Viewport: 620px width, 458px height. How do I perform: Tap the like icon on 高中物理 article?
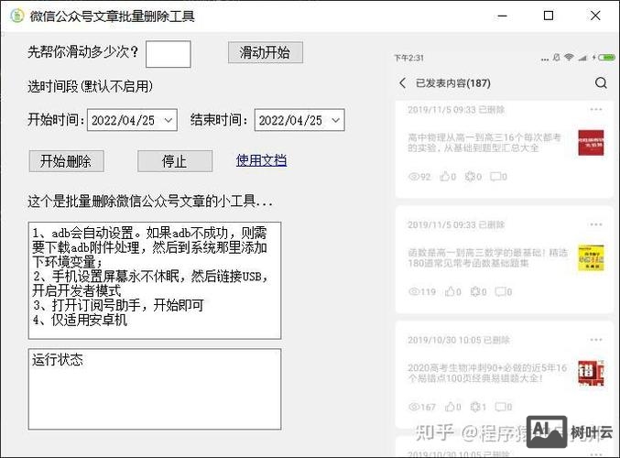tap(445, 176)
